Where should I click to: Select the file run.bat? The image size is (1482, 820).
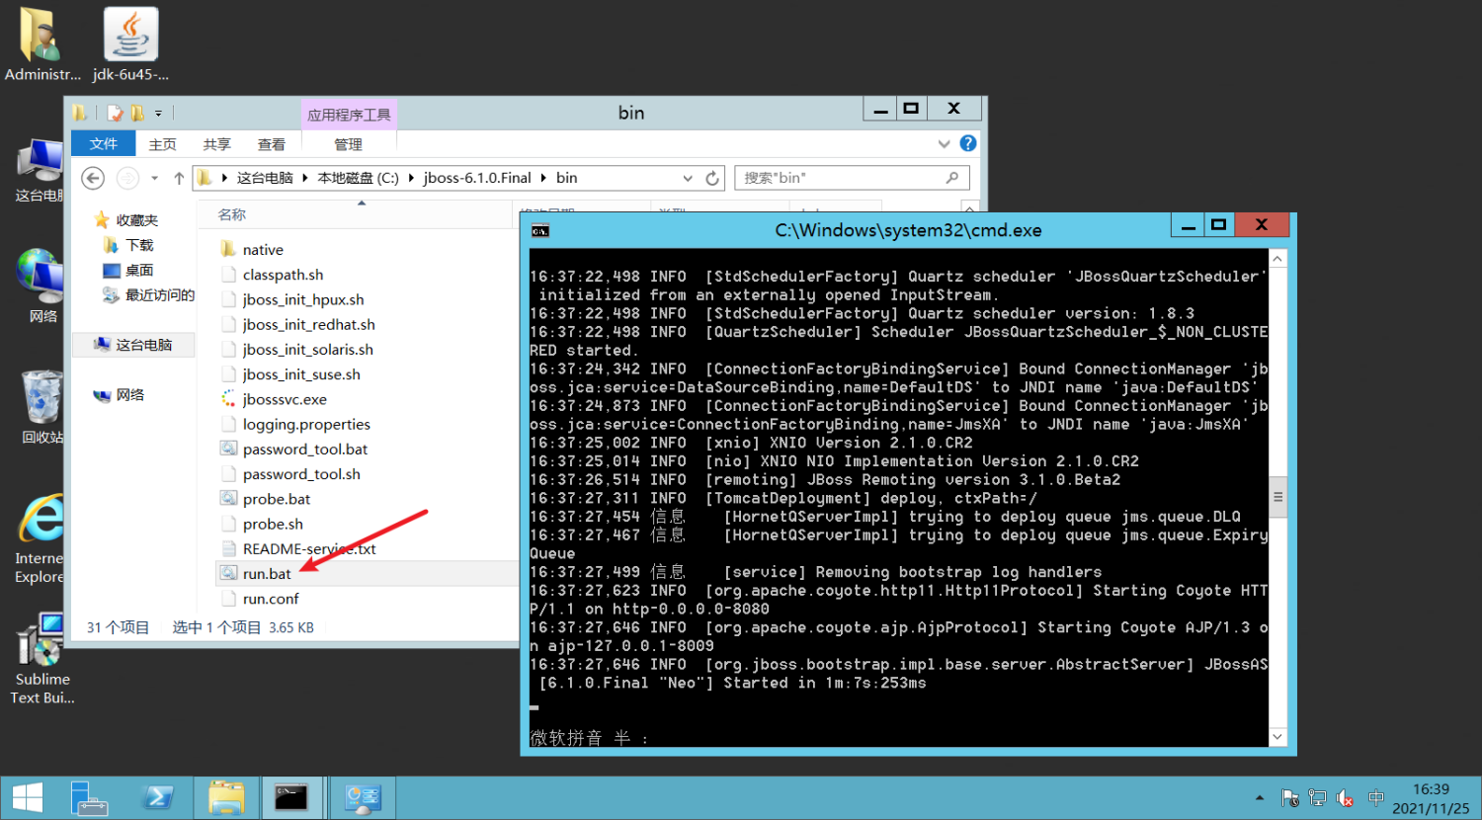coord(267,573)
